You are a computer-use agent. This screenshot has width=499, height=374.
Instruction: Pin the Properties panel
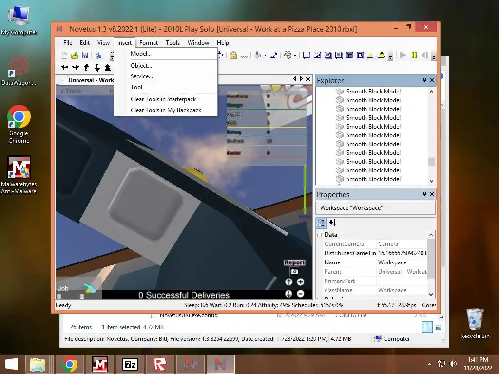click(424, 194)
